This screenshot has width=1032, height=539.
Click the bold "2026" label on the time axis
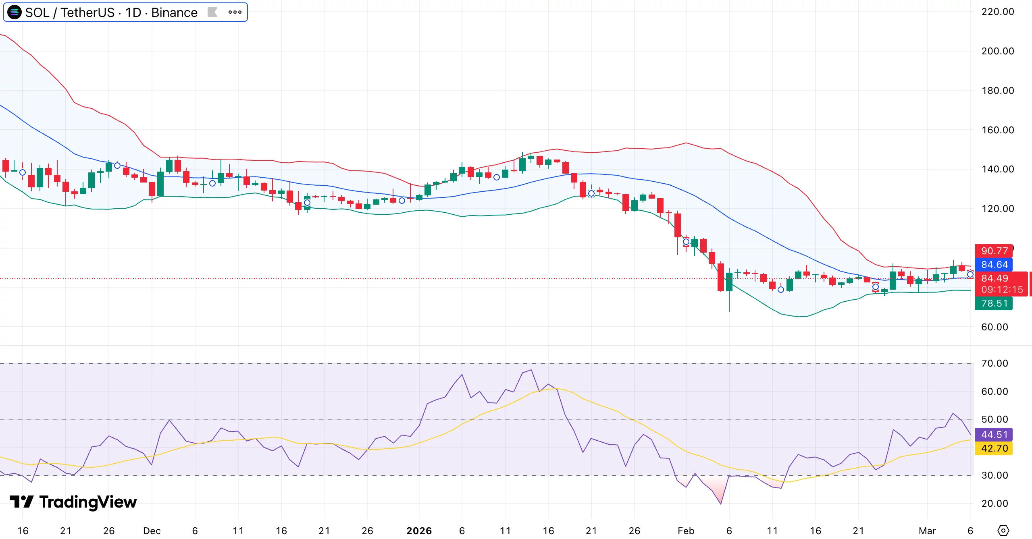click(x=419, y=531)
